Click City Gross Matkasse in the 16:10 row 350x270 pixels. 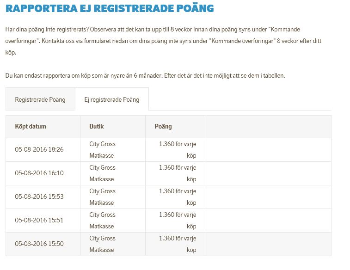pyautogui.click(x=102, y=173)
